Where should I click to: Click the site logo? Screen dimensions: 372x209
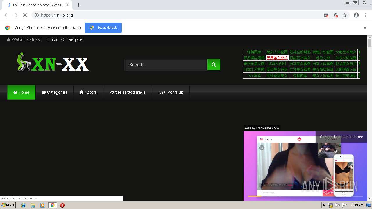(53, 62)
